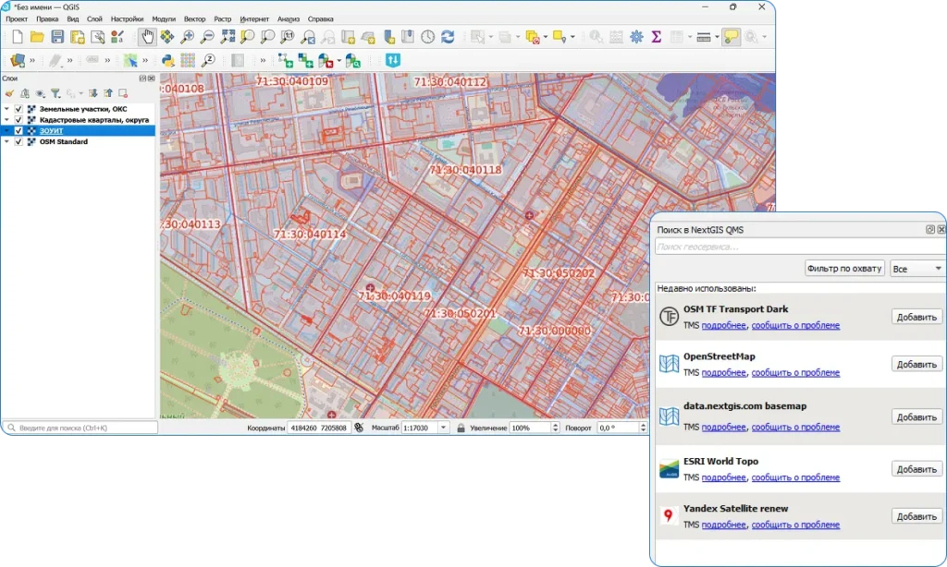947x567 pixels.
Task: Select the Pan Map tool
Action: 148,37
